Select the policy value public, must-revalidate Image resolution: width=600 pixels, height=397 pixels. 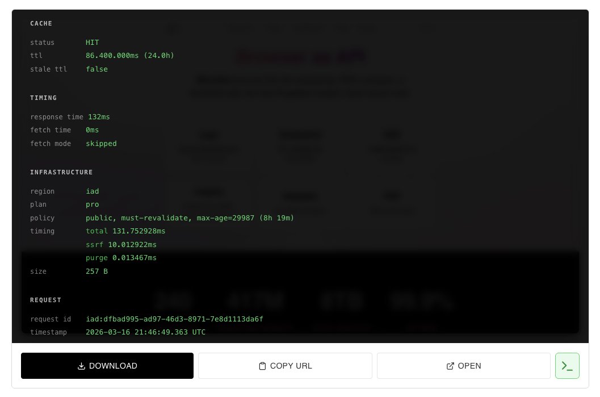click(190, 218)
